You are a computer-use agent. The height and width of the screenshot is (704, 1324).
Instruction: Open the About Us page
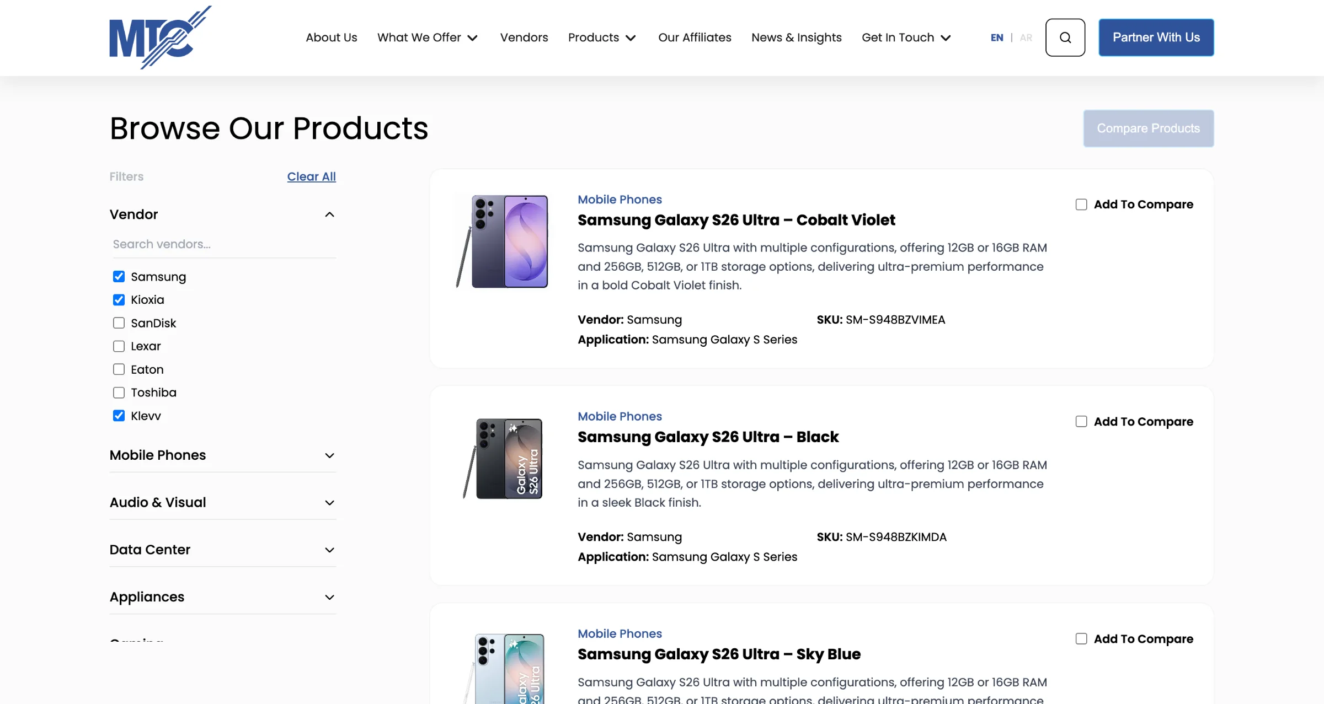click(332, 37)
